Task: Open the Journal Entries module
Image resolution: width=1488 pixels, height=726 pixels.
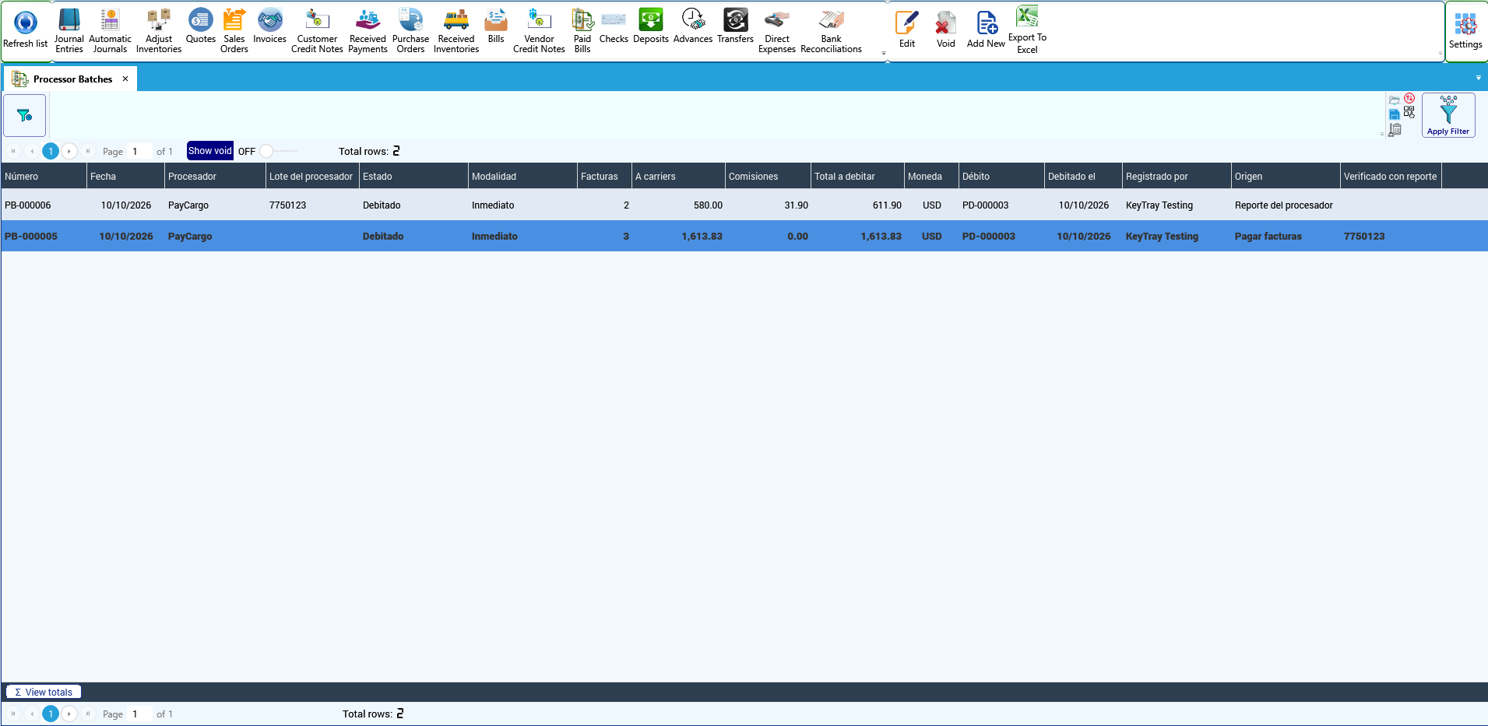Action: click(x=69, y=31)
